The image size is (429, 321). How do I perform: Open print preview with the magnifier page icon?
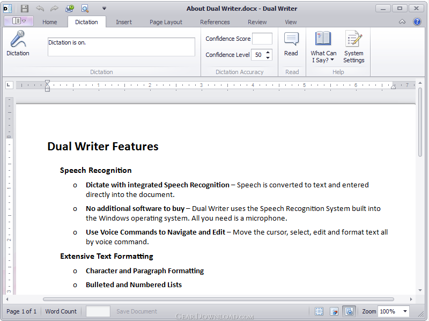click(85, 9)
